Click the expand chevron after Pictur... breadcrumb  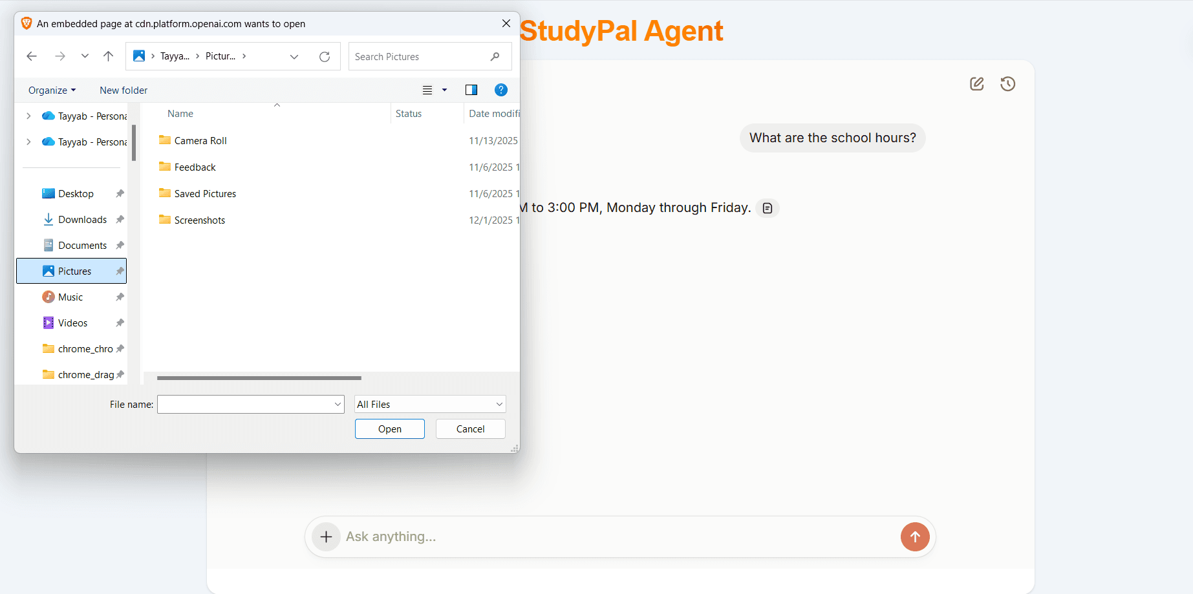[244, 57]
